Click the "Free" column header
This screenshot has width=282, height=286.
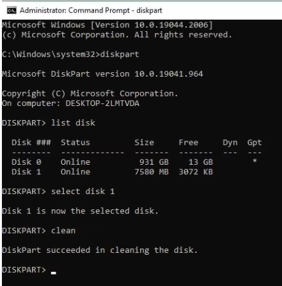pos(189,142)
